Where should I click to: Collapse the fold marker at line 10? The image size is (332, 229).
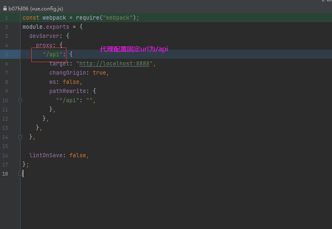tap(20, 101)
